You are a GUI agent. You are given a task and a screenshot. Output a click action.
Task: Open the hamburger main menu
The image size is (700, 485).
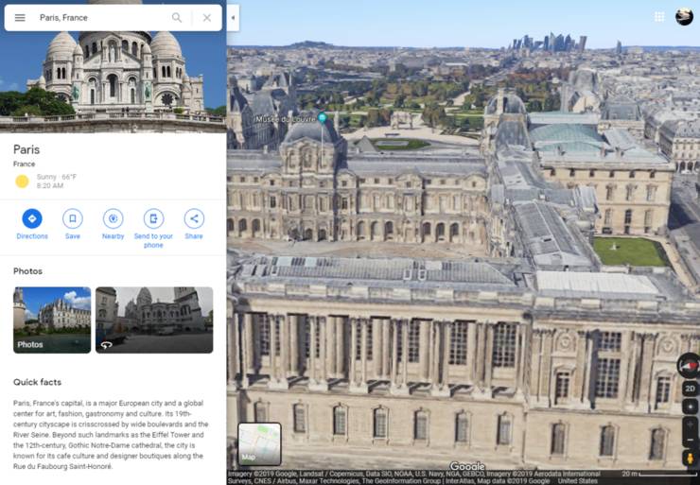(x=20, y=18)
